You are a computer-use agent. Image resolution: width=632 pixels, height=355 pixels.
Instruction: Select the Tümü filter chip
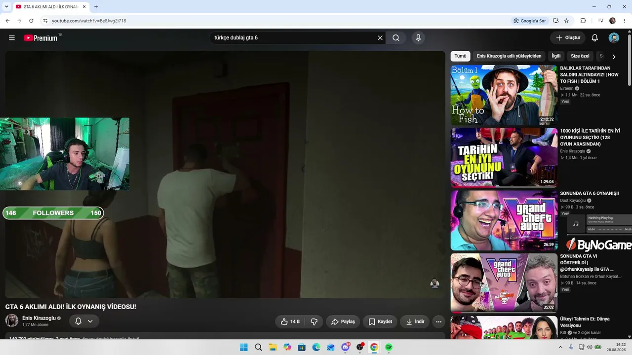[x=461, y=56]
